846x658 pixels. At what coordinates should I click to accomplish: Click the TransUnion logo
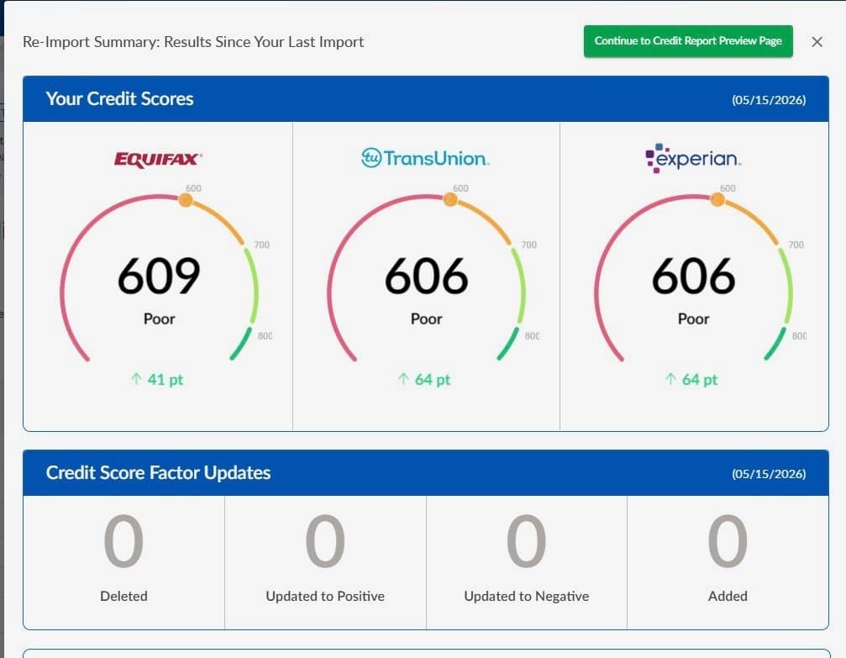coord(425,158)
